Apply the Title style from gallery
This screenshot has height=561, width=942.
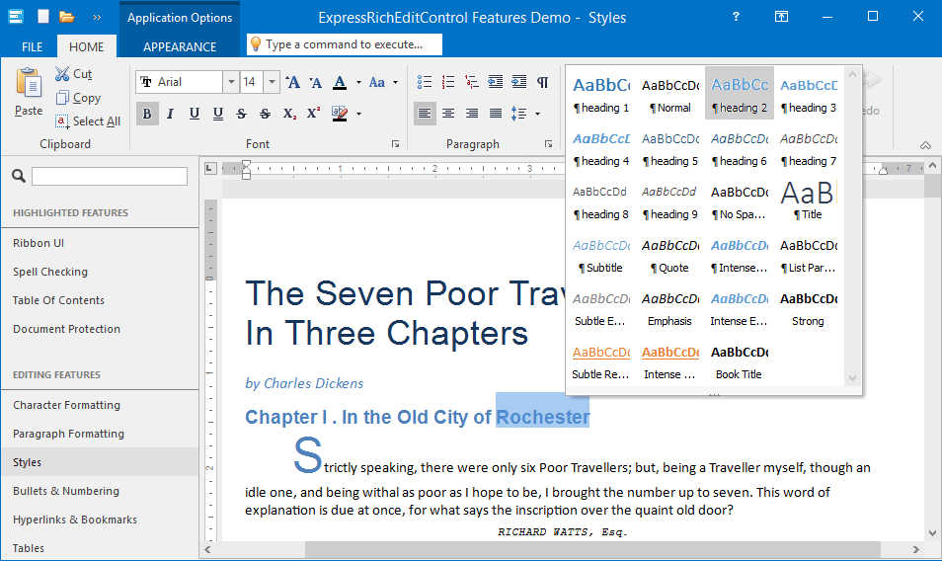coord(808,200)
